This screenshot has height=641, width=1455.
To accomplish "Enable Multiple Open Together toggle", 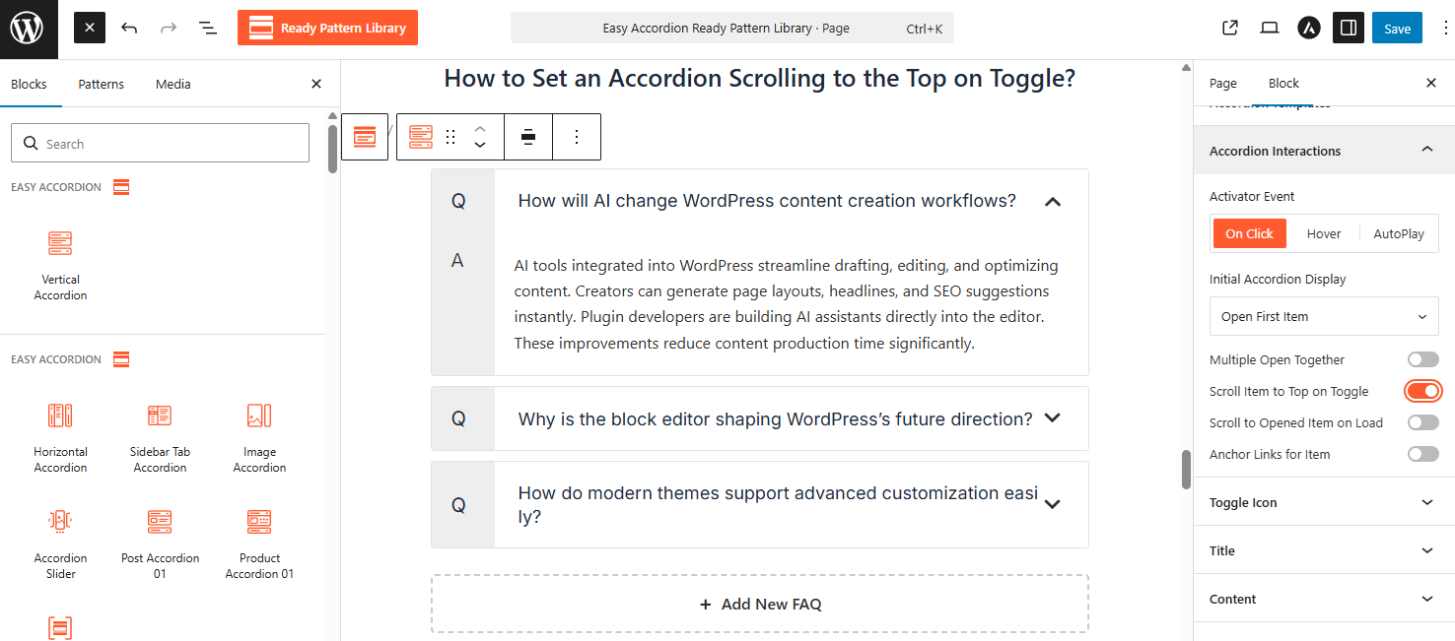I will [1422, 359].
